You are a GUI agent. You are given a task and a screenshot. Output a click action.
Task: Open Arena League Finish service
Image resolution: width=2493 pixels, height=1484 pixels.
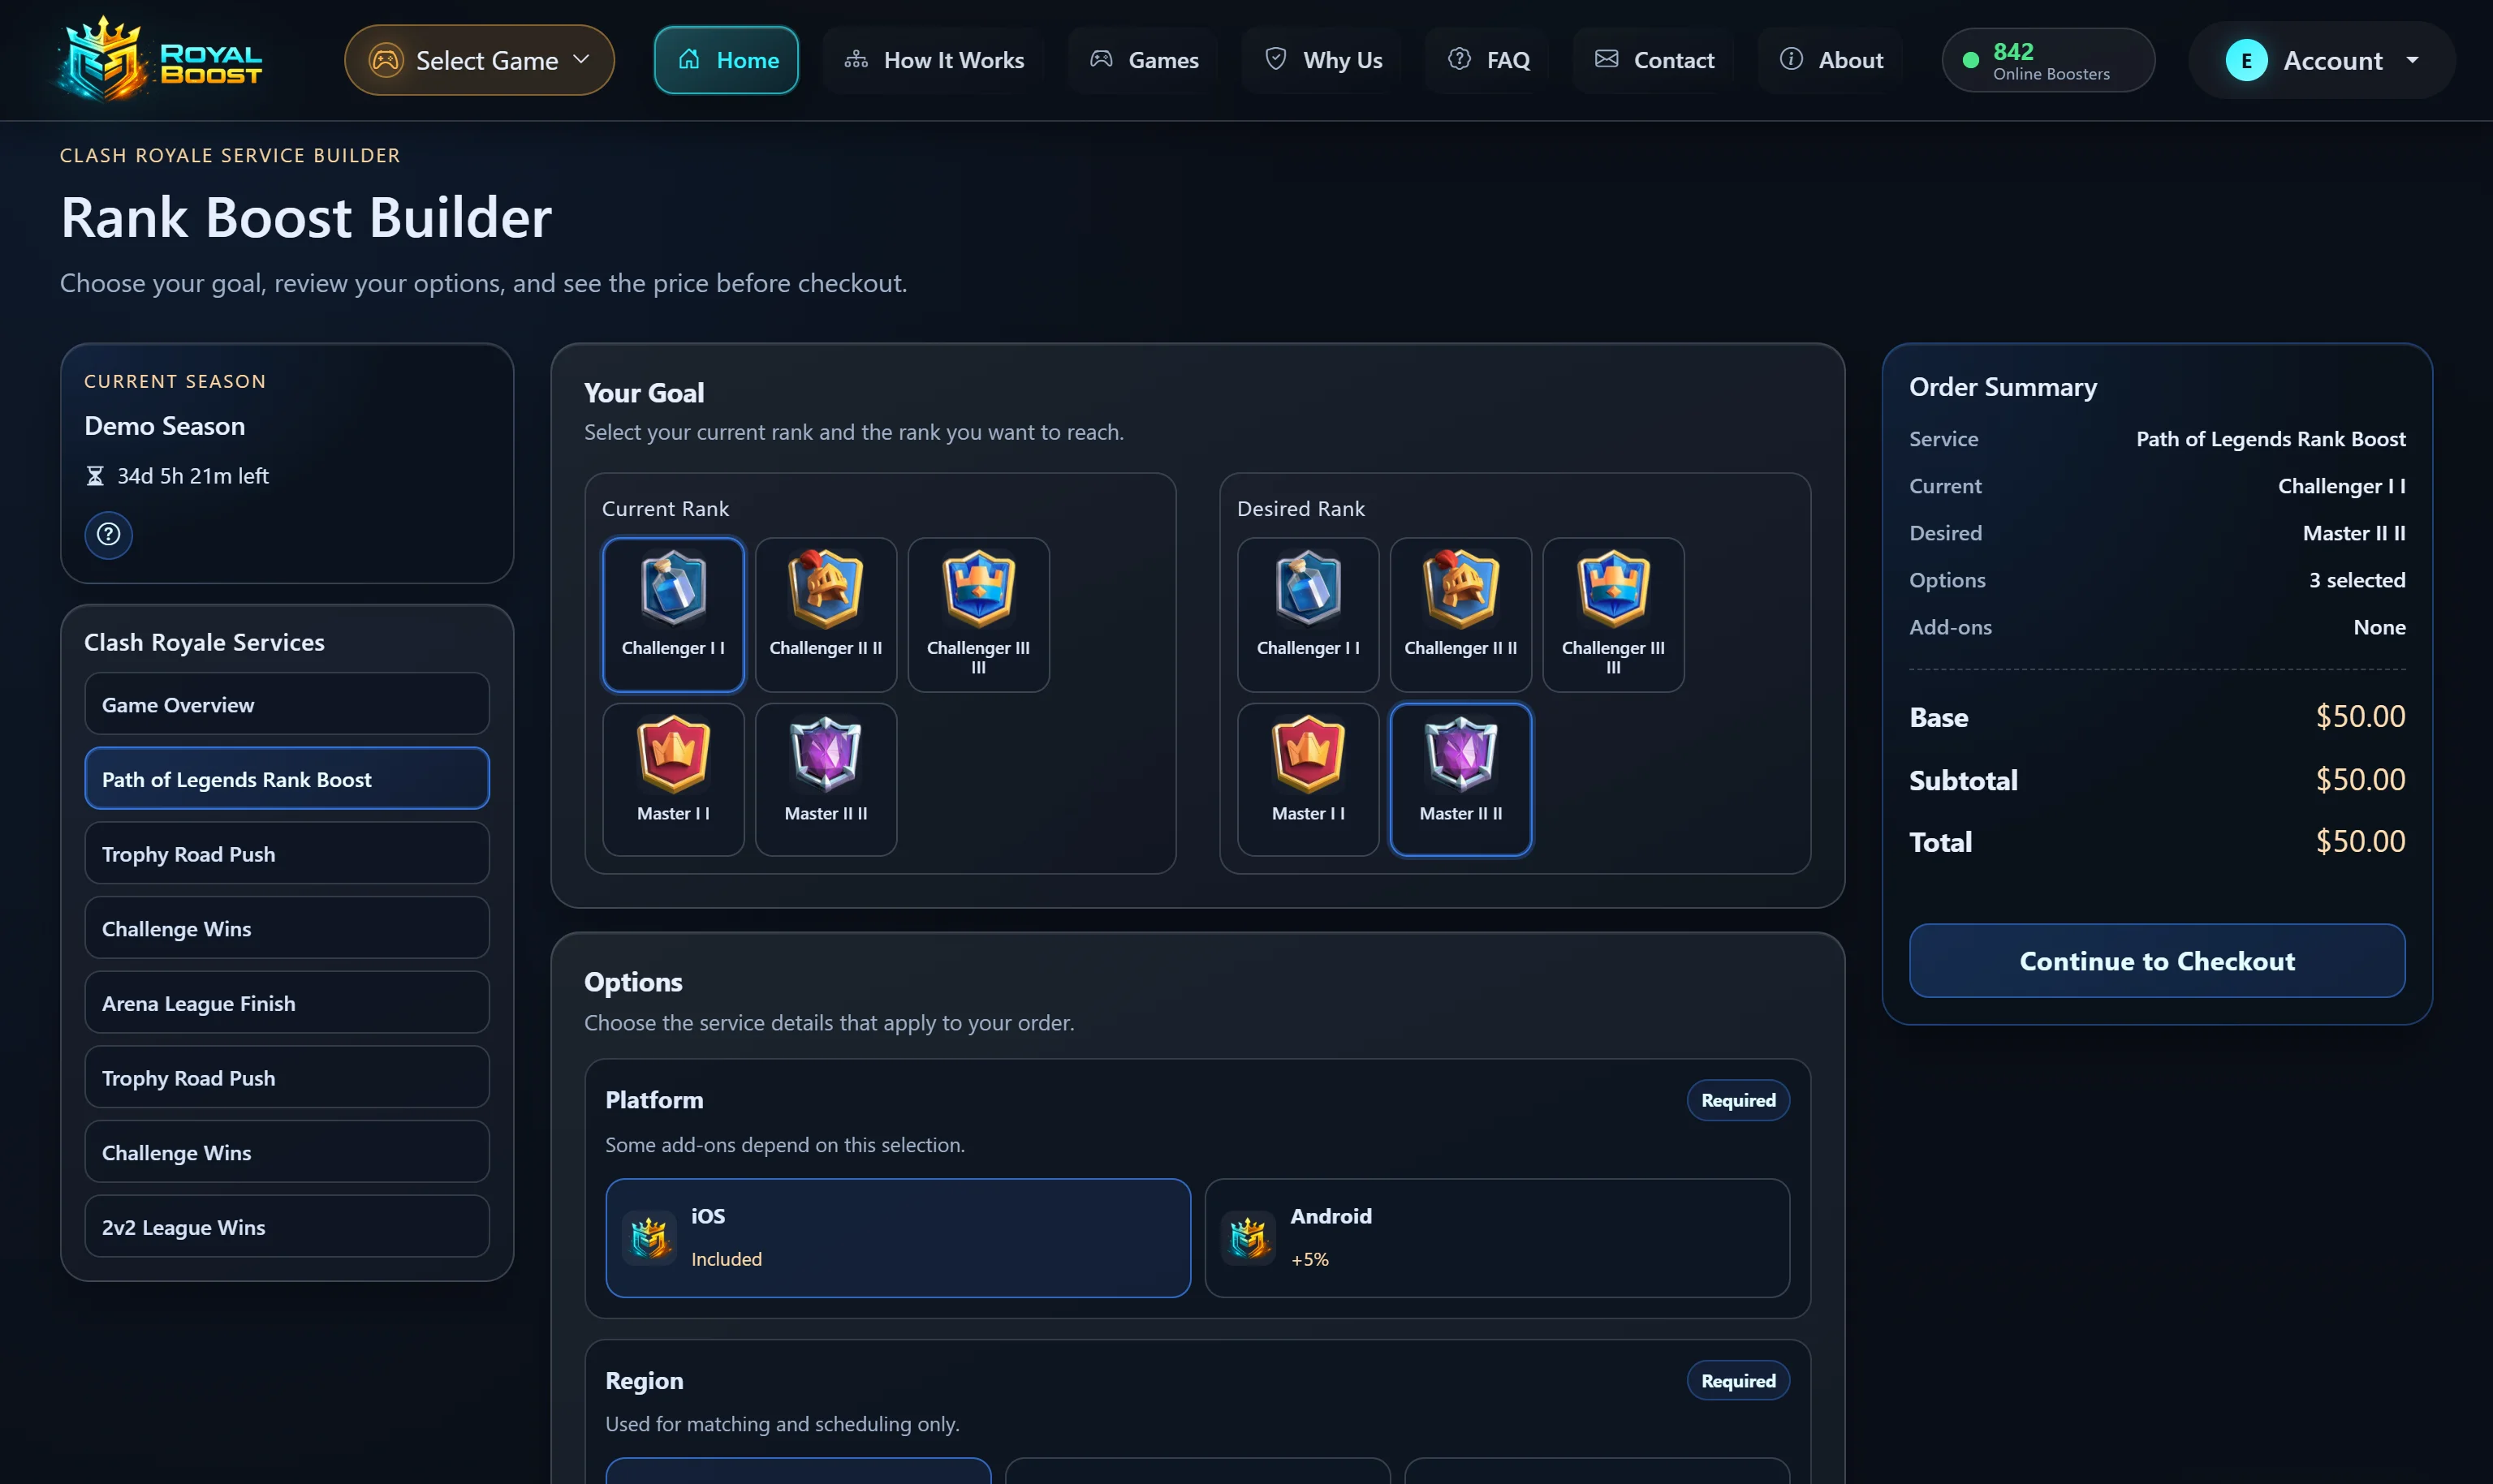coord(287,1003)
